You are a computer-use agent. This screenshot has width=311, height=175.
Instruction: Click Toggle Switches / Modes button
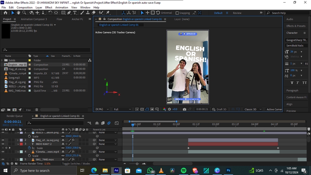point(76,164)
